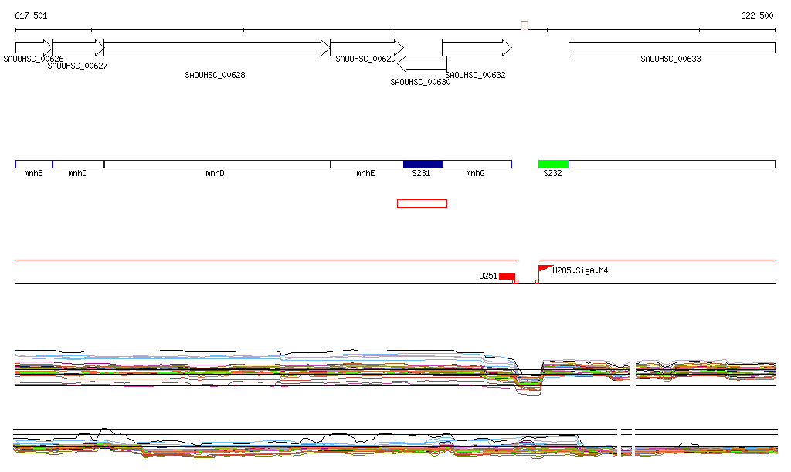
Task: Click the red D251 terminator block
Action: point(507,276)
